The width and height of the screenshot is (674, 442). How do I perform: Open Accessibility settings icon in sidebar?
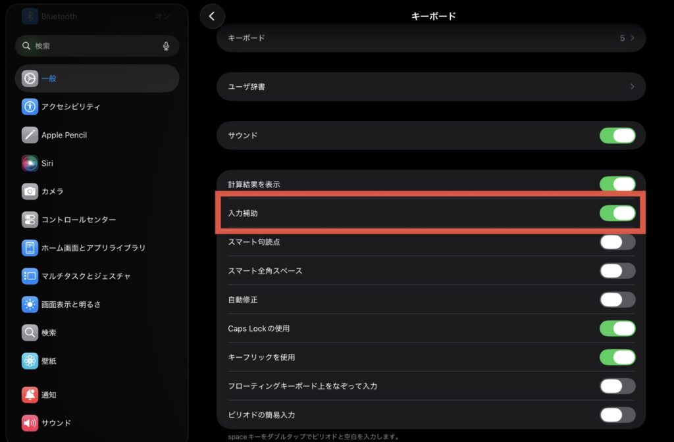[x=30, y=107]
